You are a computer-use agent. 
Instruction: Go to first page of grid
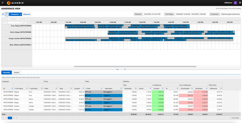pyautogui.click(x=3, y=118)
